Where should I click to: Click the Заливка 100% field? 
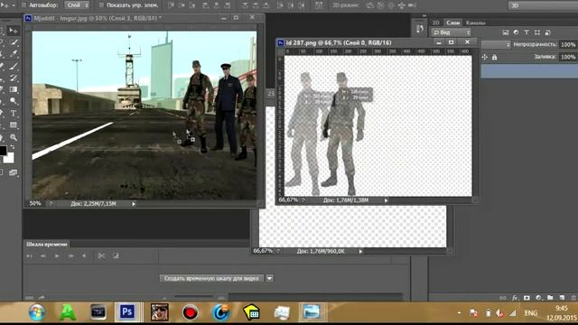pyautogui.click(x=568, y=57)
